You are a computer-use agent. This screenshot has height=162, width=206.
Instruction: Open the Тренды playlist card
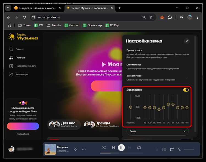tap(101, 124)
